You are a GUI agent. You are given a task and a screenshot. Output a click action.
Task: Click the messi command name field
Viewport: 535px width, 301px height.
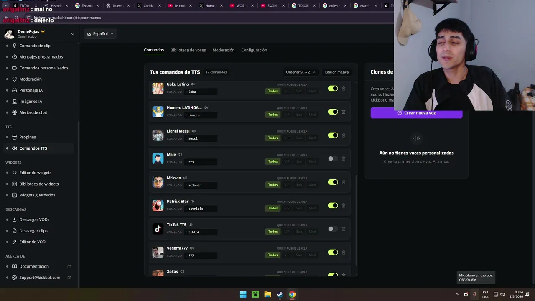tap(200, 138)
